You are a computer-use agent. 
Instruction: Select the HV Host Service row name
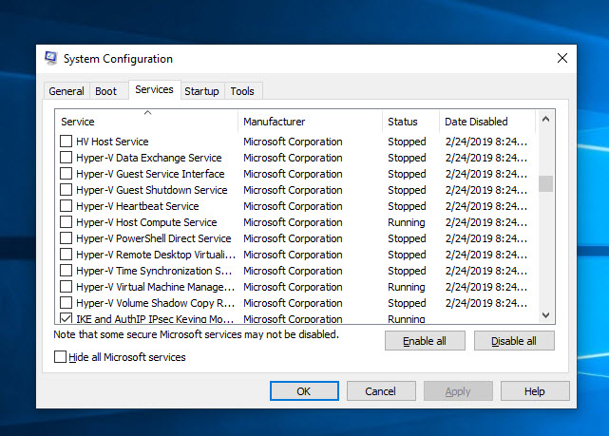tap(112, 142)
